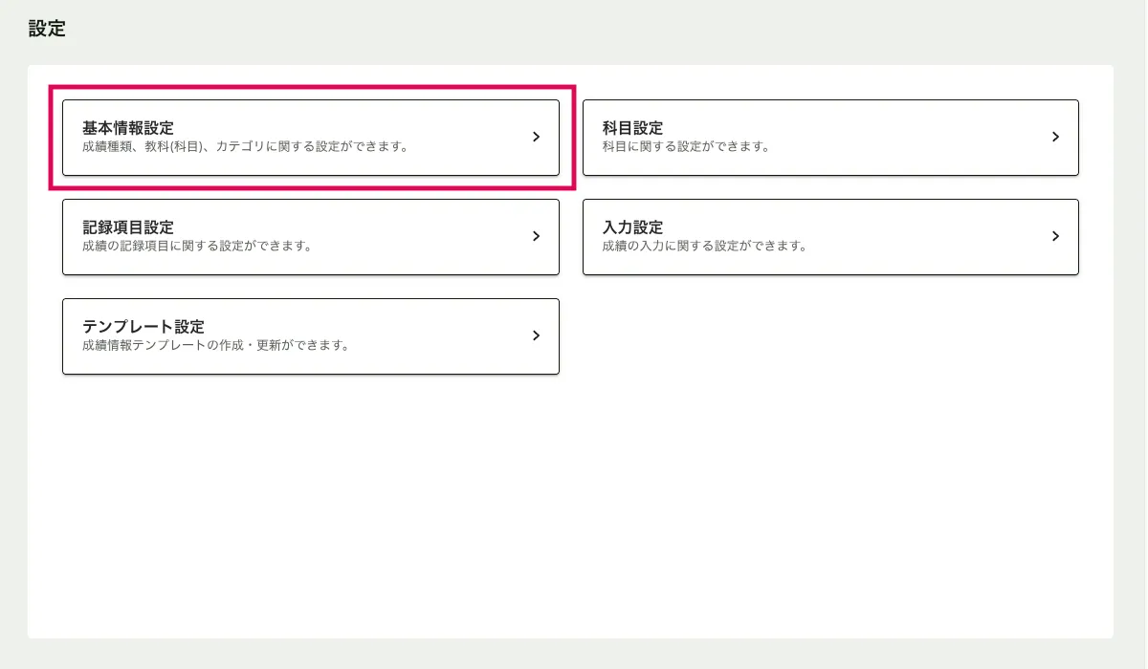Click description 科目に関する設定ができます
Viewport: 1148px width, 669px height.
[x=686, y=147]
